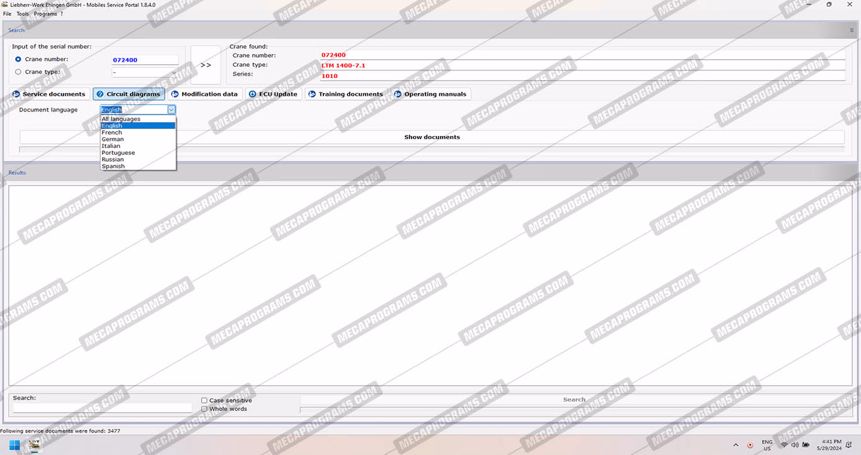Select German as document language
The height and width of the screenshot is (455, 861).
pyautogui.click(x=138, y=139)
